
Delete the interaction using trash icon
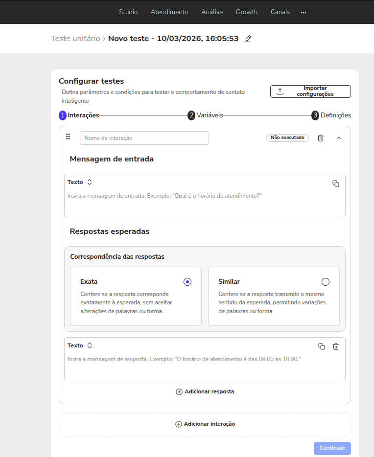point(321,138)
